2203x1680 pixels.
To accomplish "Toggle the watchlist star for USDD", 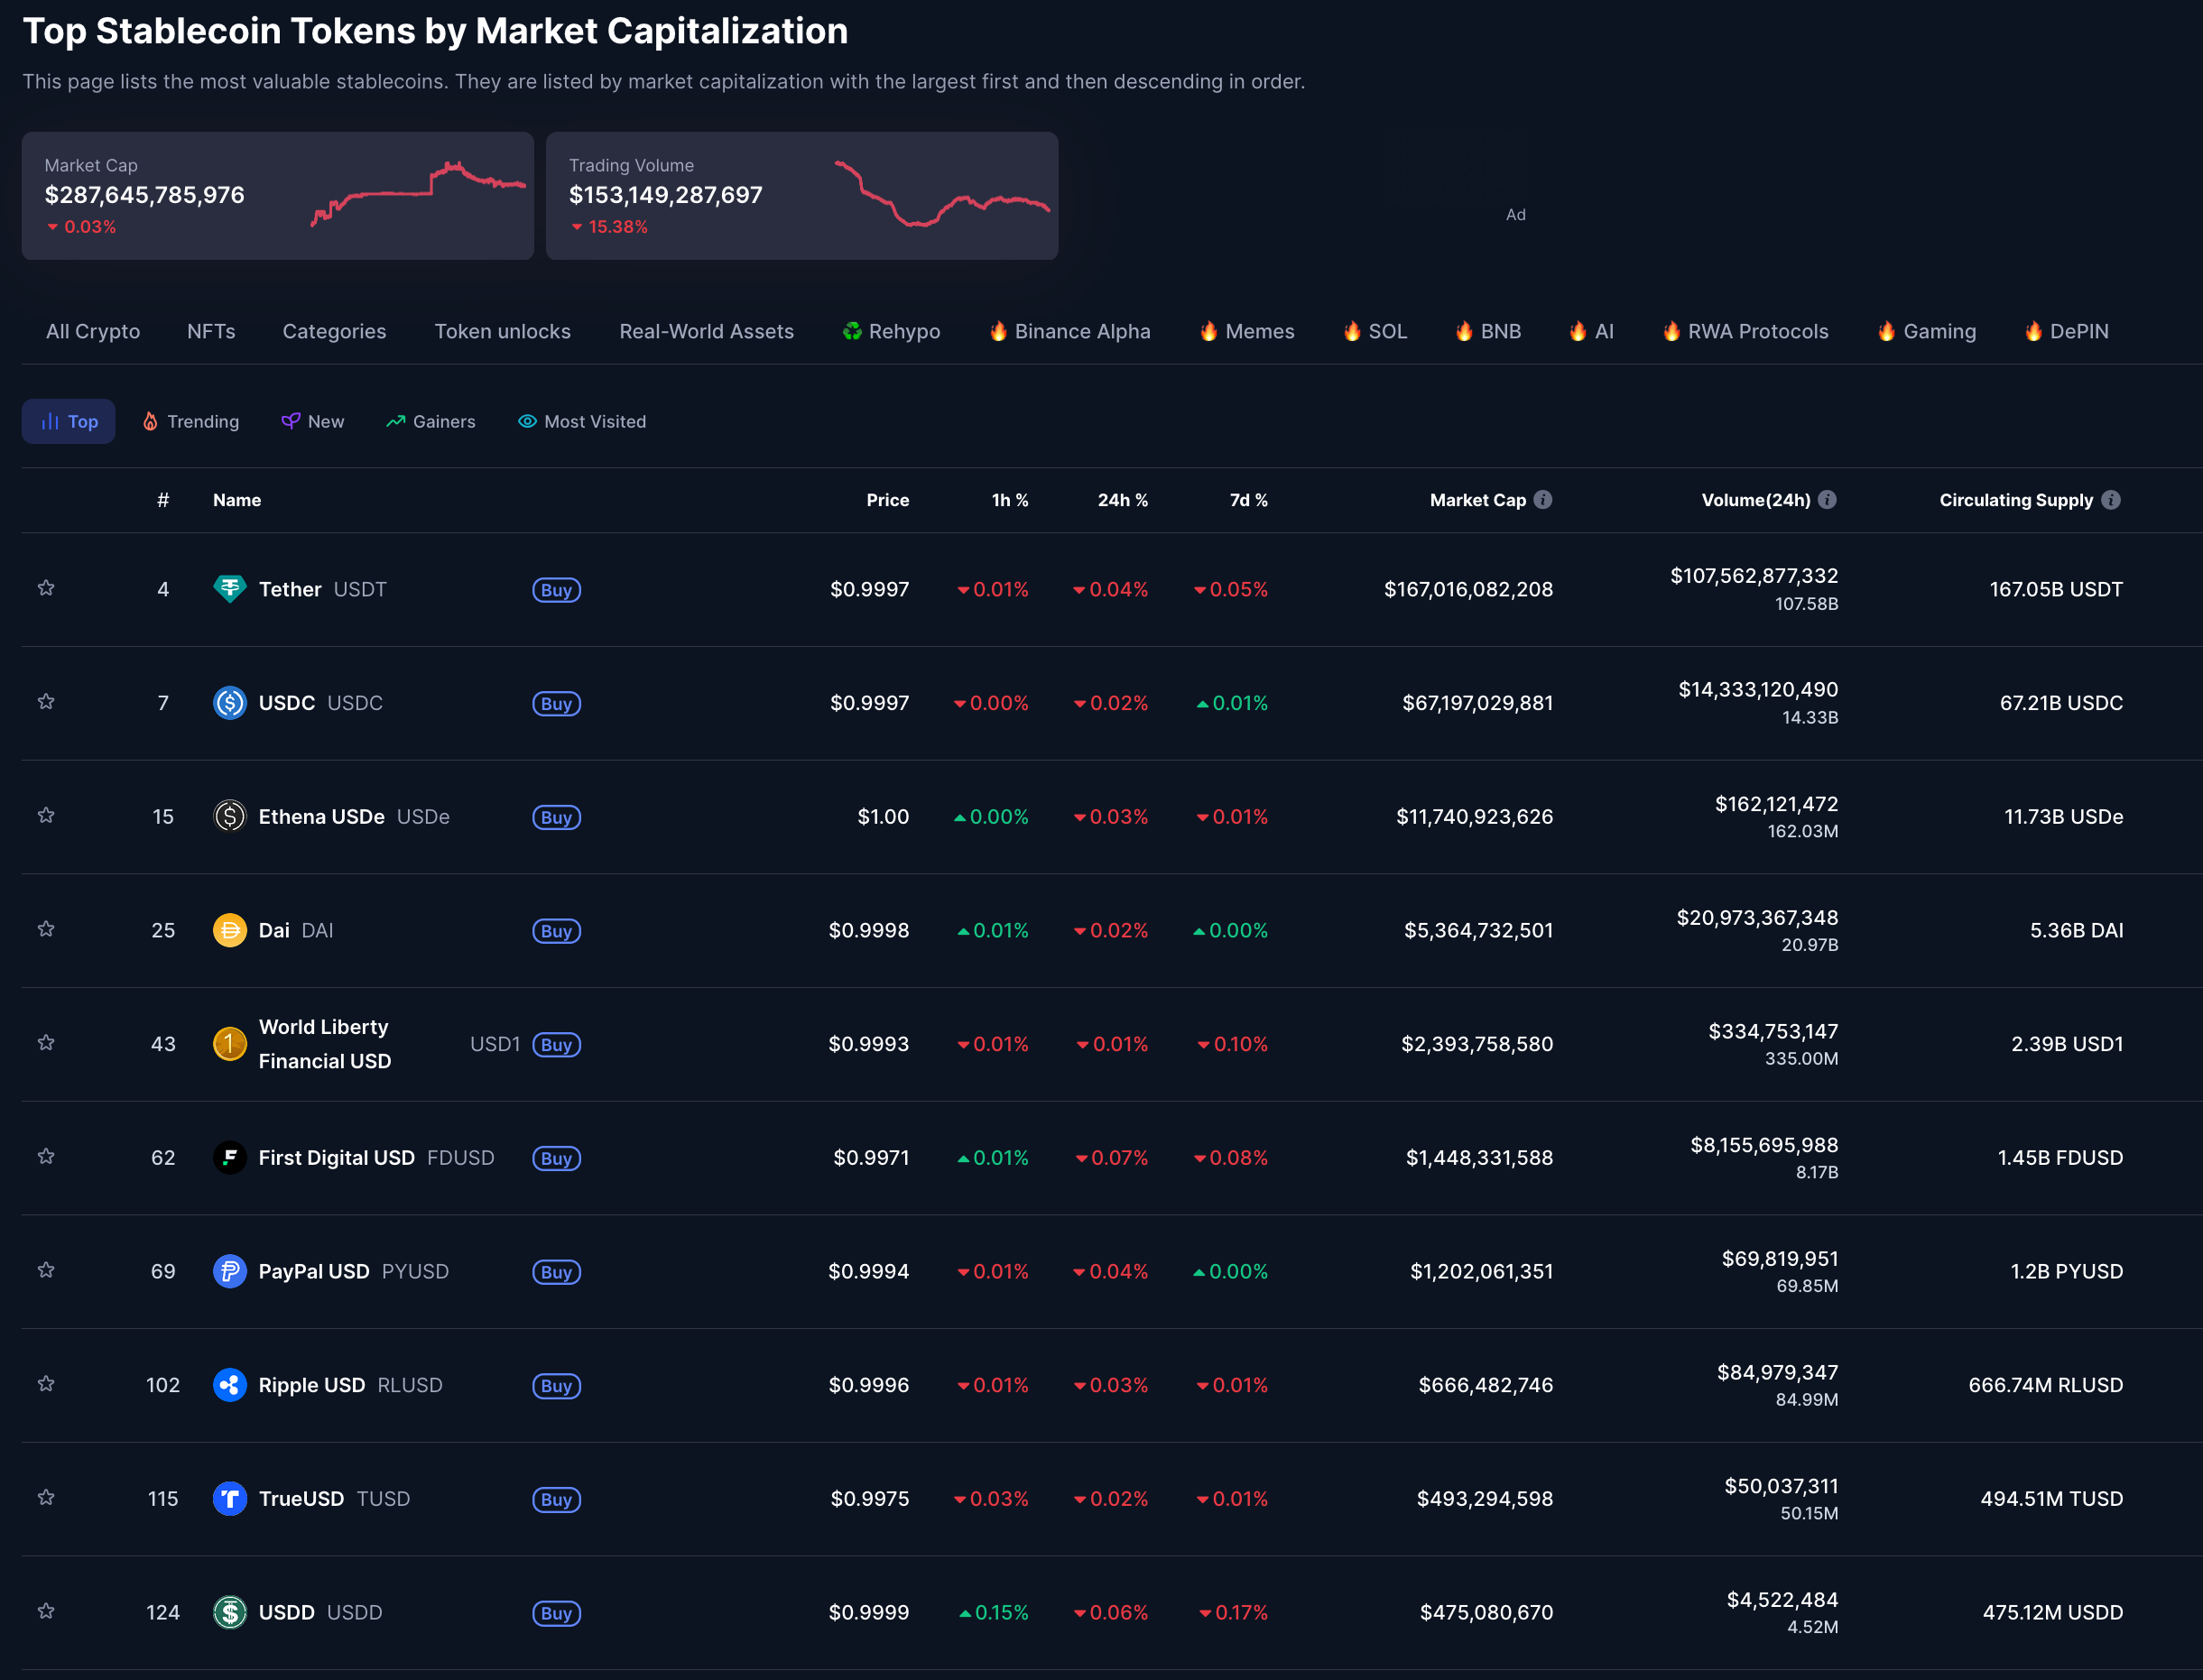I will point(46,1611).
